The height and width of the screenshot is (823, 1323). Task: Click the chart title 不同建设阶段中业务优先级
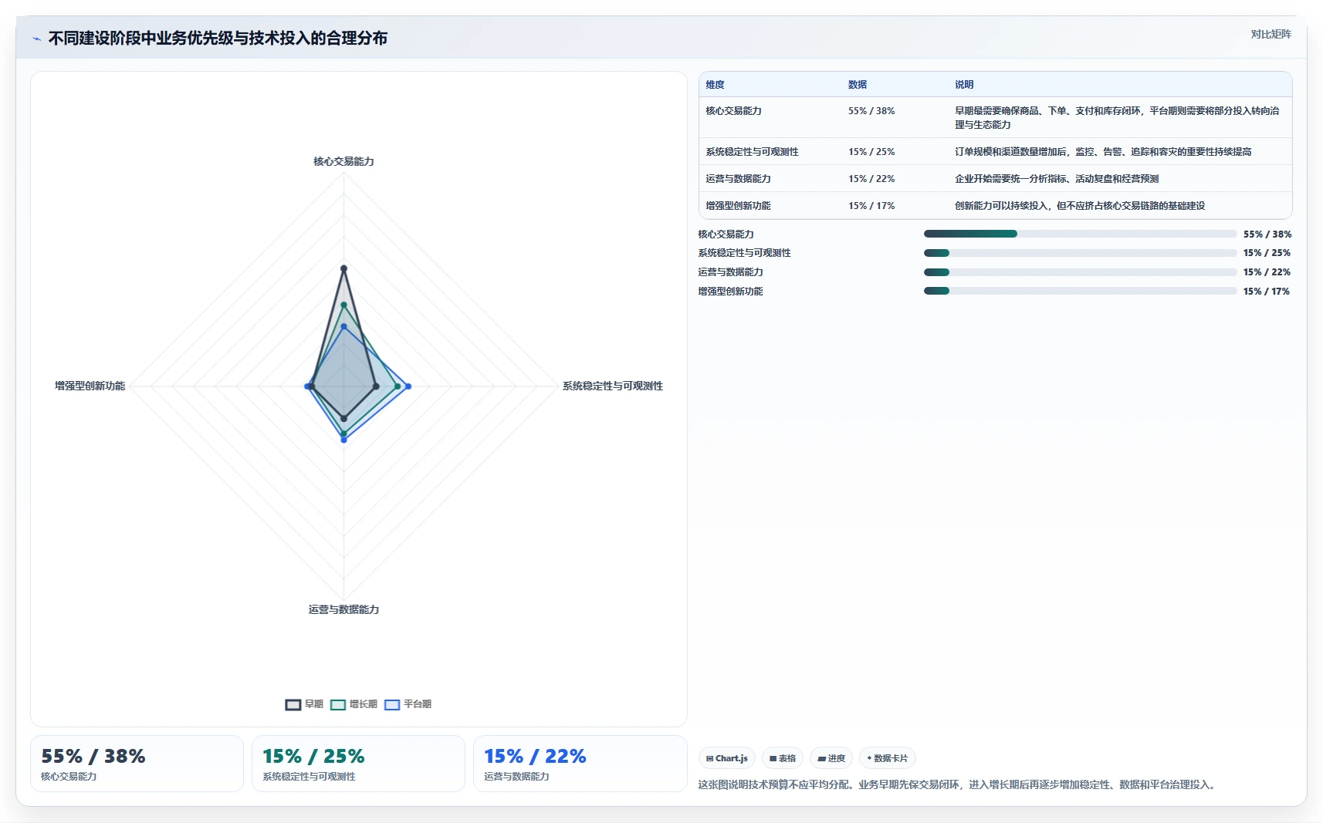(x=218, y=39)
